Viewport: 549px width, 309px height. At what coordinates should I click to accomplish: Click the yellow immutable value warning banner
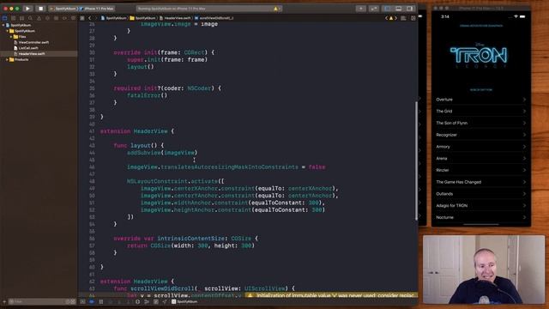click(x=331, y=295)
